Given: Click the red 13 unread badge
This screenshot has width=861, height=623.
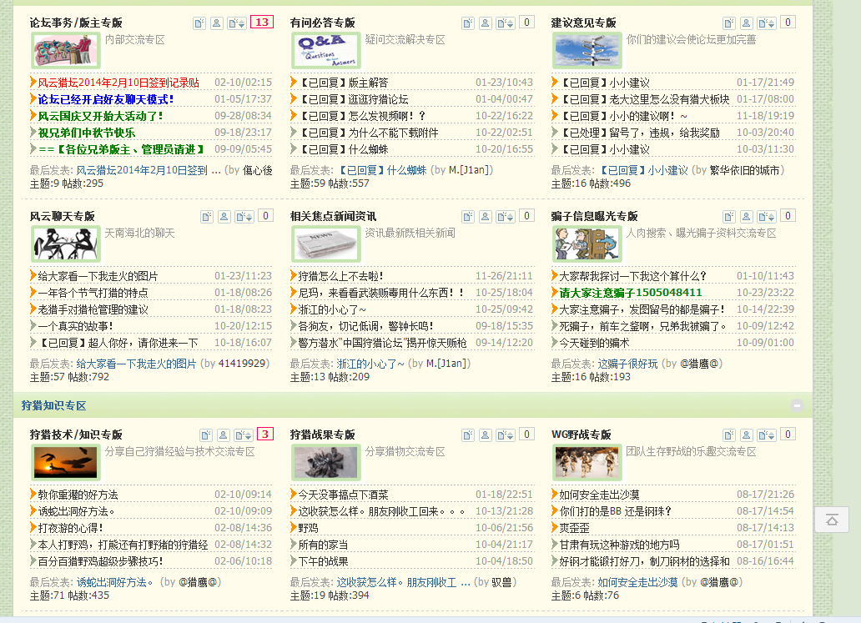Looking at the screenshot, I should (x=261, y=22).
